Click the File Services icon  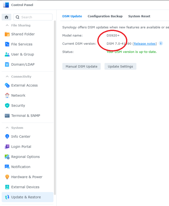[x=7, y=44]
